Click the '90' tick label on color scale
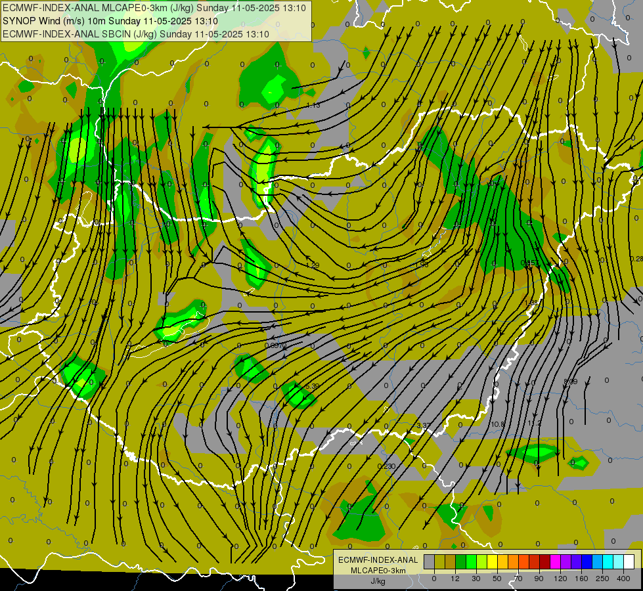Viewport: 643px width, 591px height. coord(539,579)
